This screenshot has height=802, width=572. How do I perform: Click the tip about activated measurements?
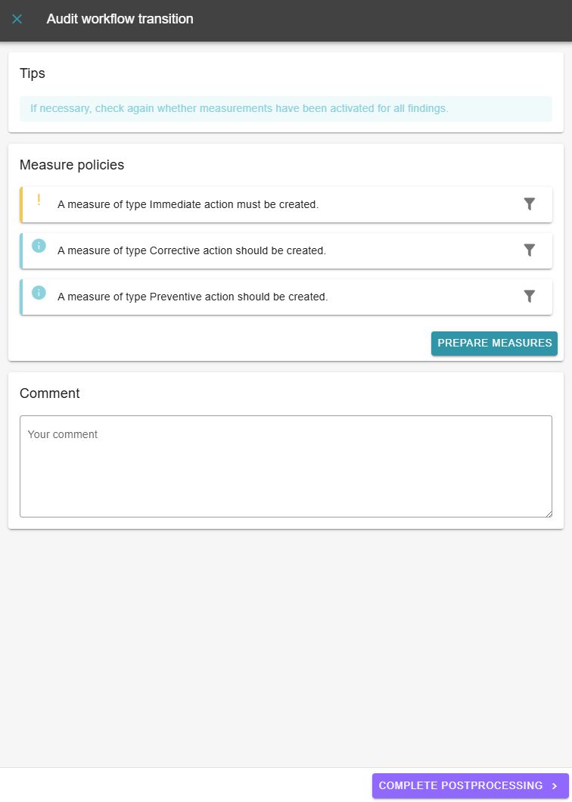(x=239, y=108)
